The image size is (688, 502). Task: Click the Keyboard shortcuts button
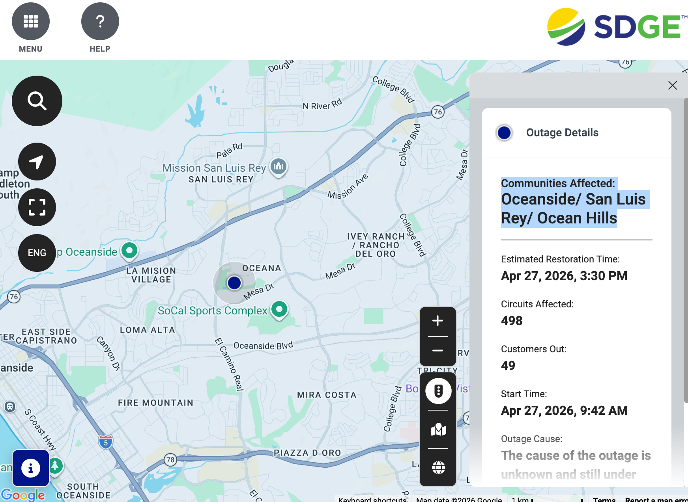(372, 499)
